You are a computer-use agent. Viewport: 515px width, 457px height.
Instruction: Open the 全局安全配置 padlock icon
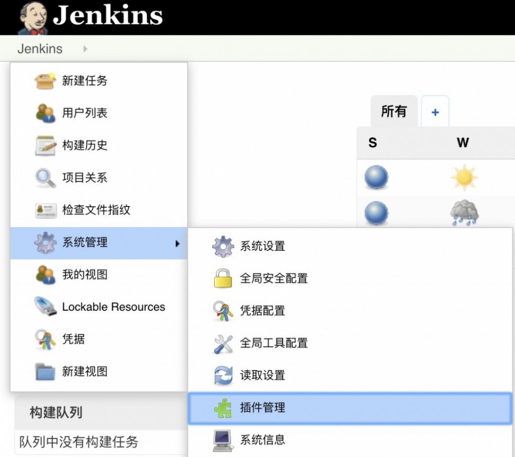(x=222, y=278)
